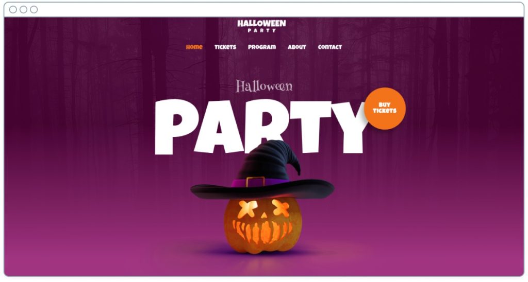
Task: Click the pumpkin's small triangular nose
Action: (x=264, y=215)
